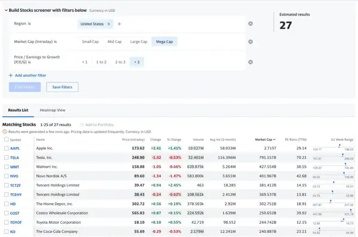Toggle P/E/G greater than 3
This screenshot has width=358, height=237.
137,62
